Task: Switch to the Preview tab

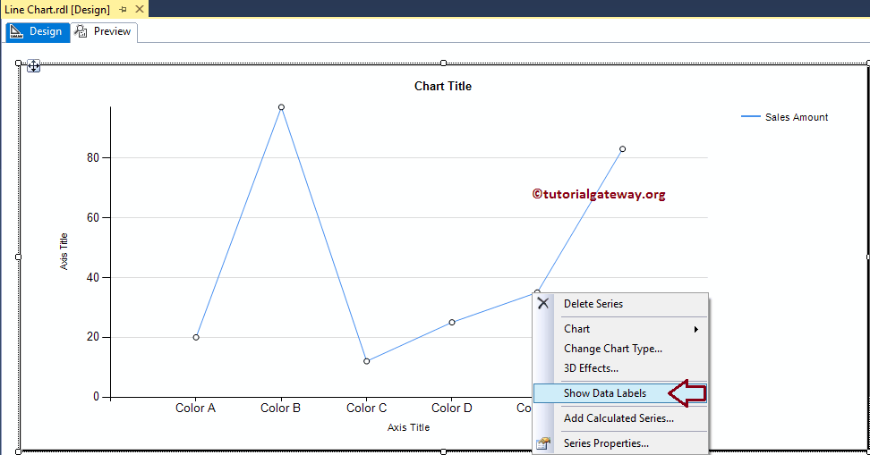Action: click(105, 31)
